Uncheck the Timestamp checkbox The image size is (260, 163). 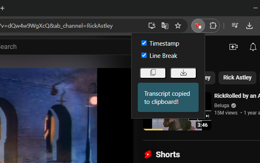point(144,43)
